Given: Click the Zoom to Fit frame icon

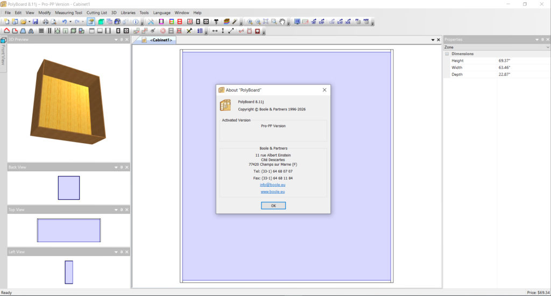Looking at the screenshot, I should [x=266, y=22].
